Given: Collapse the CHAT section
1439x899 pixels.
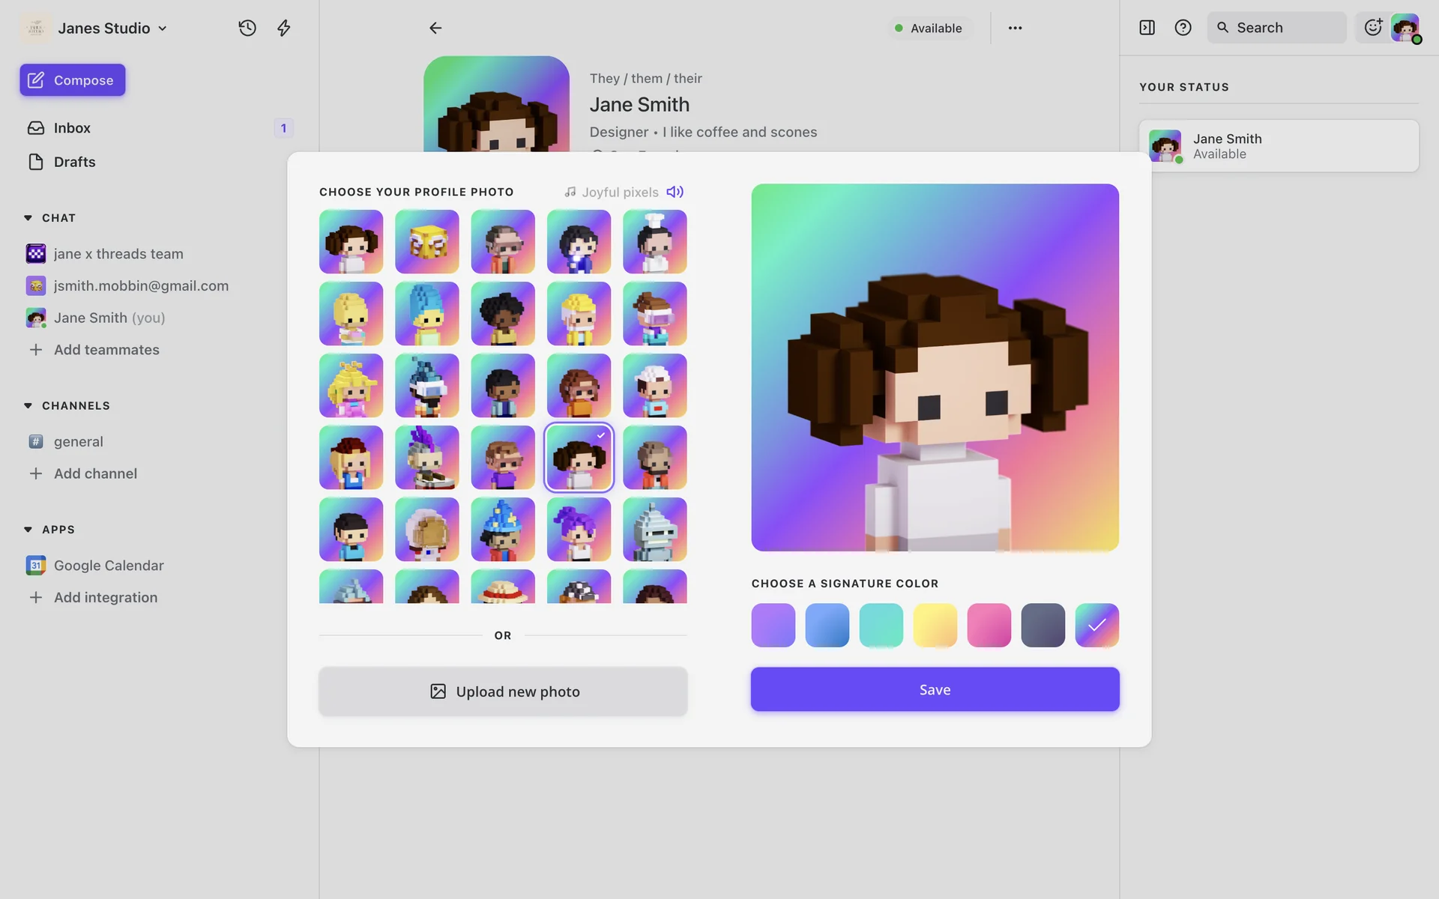Looking at the screenshot, I should [x=28, y=217].
